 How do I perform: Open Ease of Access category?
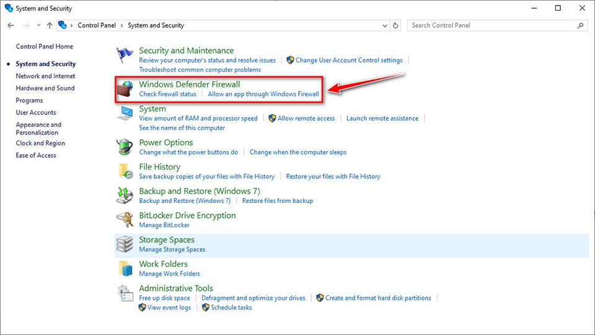pyautogui.click(x=36, y=155)
